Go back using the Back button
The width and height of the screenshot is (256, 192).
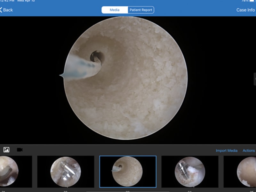pyautogui.click(x=6, y=10)
